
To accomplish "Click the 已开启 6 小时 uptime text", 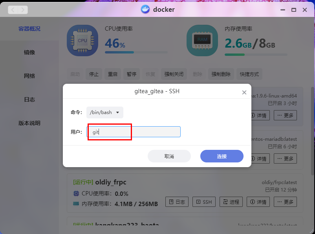I will [282, 146].
